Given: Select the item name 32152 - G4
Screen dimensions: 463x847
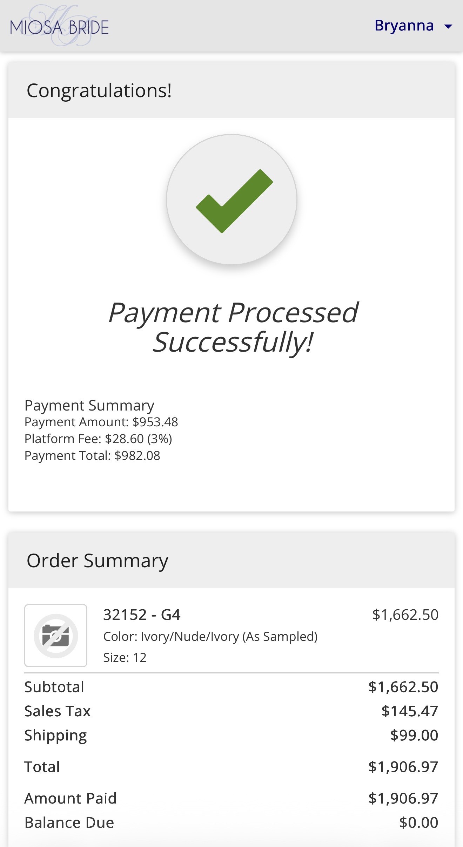Looking at the screenshot, I should [x=142, y=615].
